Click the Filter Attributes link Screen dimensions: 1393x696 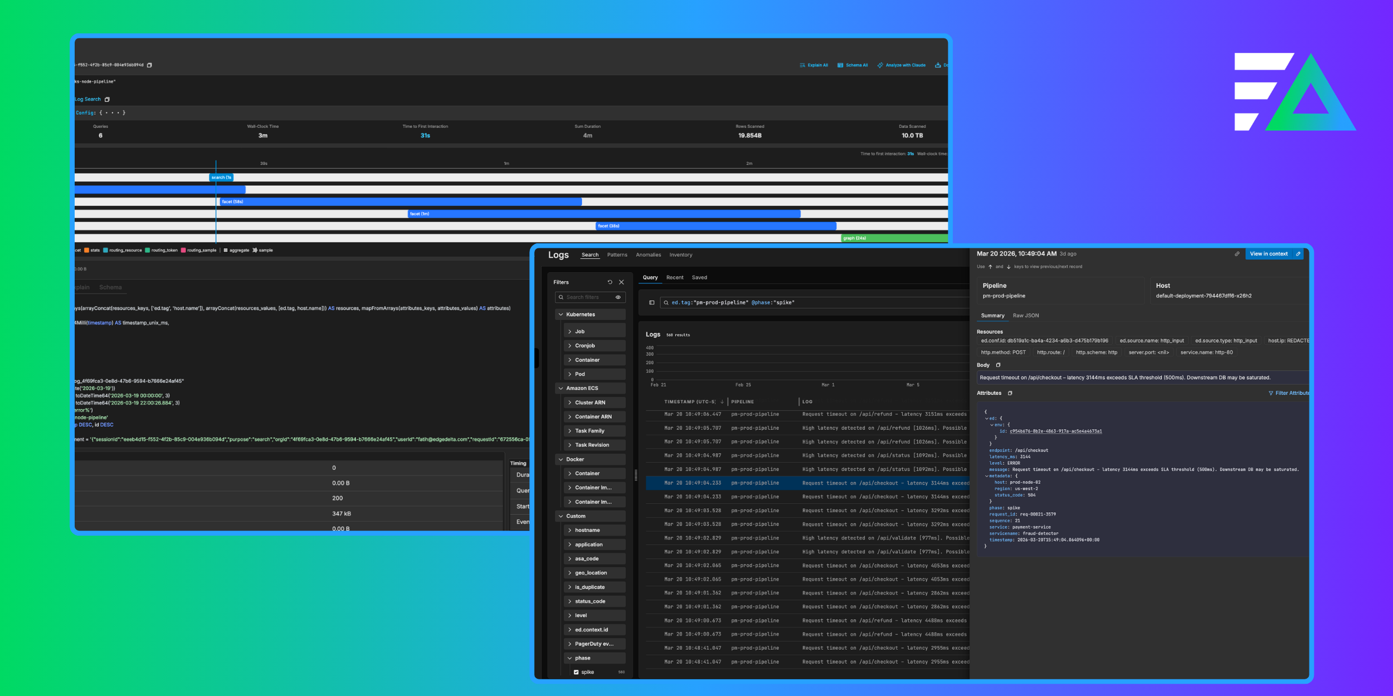[1288, 393]
